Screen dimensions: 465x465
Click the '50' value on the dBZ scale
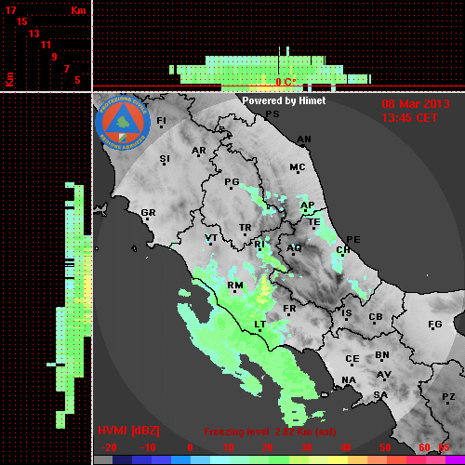(385, 447)
